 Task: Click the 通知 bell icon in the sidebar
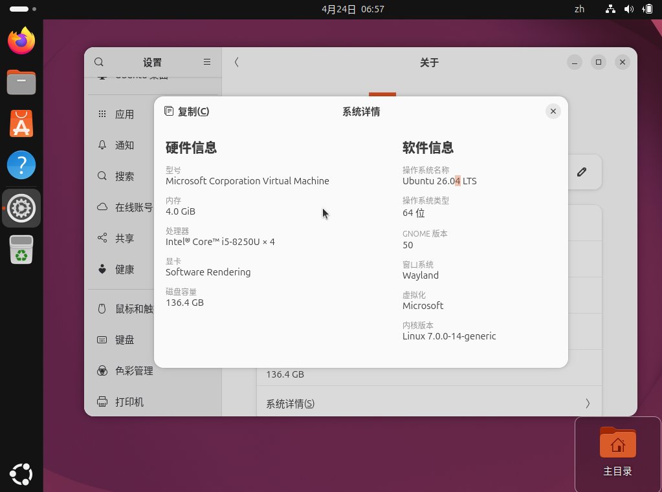[102, 145]
